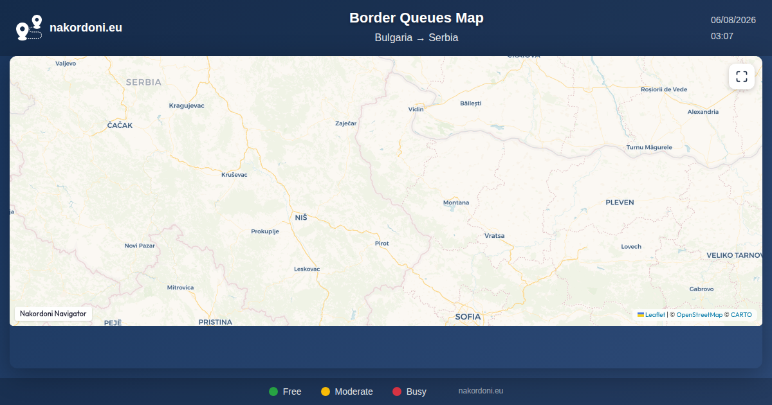Screen dimensions: 772x405
Task: Click the SOFIA city label on map
Action: tap(468, 317)
